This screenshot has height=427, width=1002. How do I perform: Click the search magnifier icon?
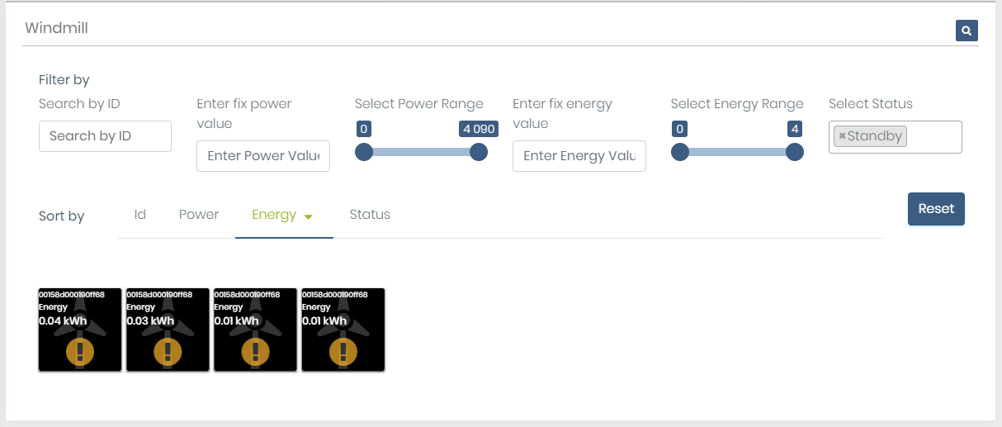pyautogui.click(x=967, y=31)
